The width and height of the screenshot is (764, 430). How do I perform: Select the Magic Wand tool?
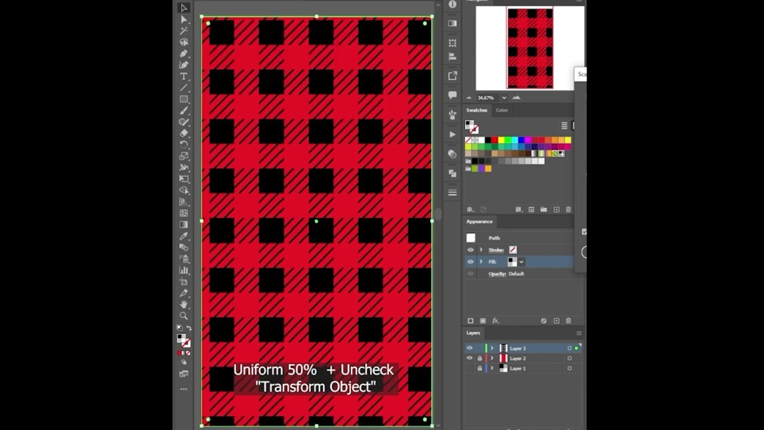pyautogui.click(x=184, y=30)
